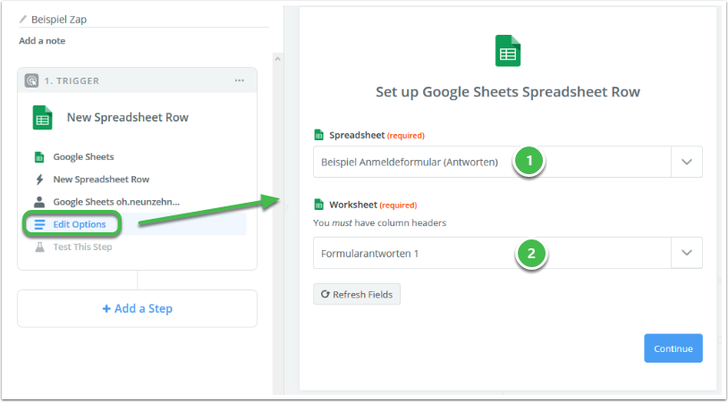Click Refresh Fields button
Image resolution: width=728 pixels, height=402 pixels.
[x=357, y=294]
